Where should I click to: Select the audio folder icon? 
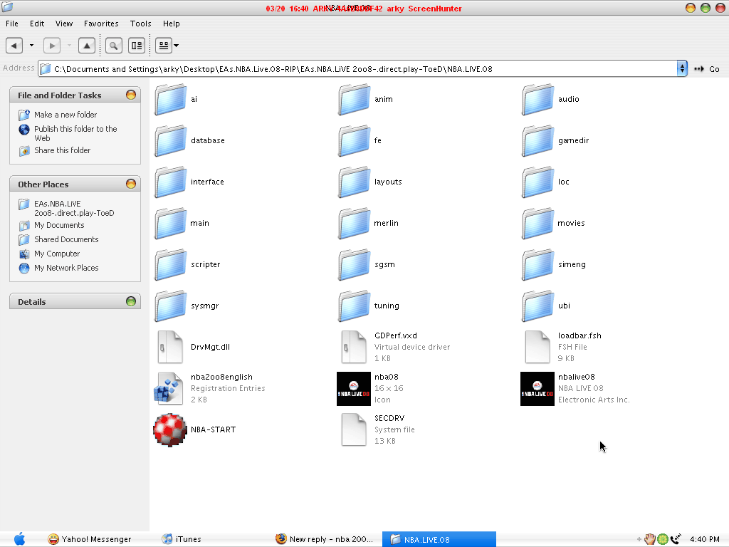click(538, 100)
